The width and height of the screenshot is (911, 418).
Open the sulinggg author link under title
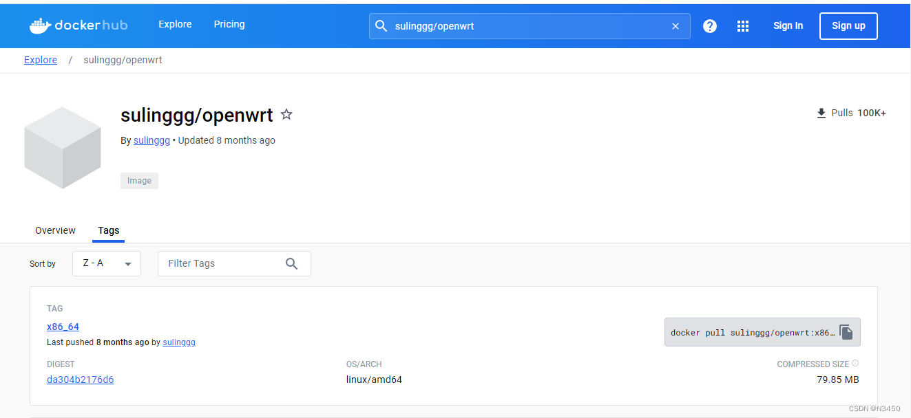tap(151, 140)
